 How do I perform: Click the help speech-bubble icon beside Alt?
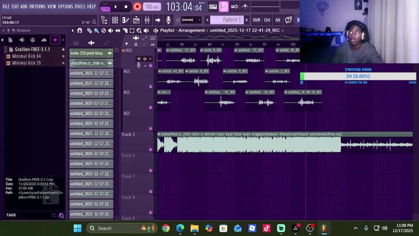(x=288, y=20)
